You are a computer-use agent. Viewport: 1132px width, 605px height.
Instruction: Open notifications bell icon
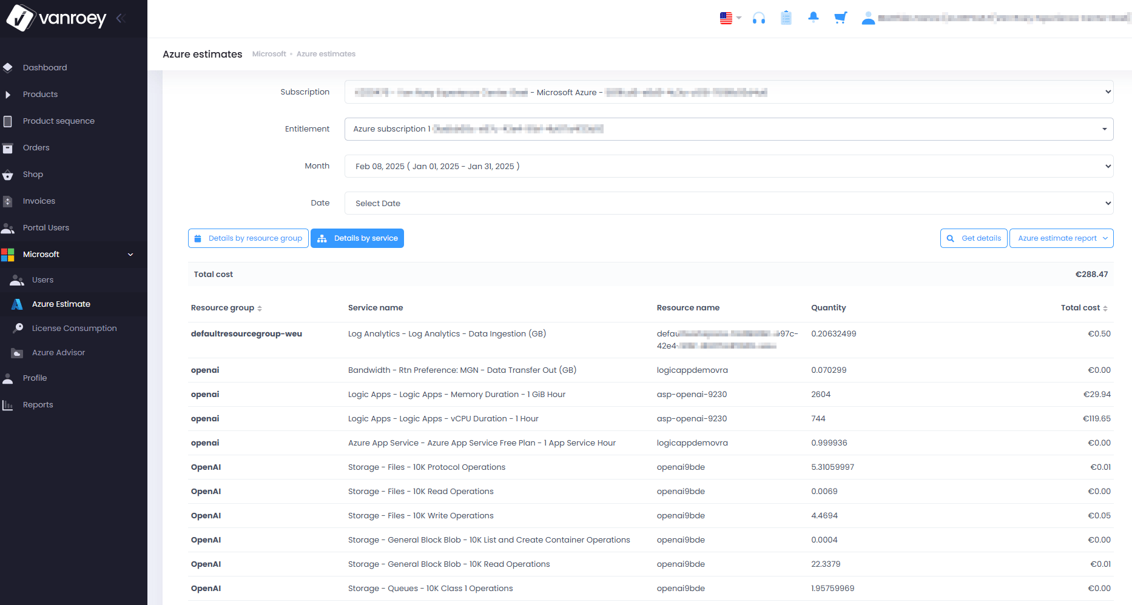pyautogui.click(x=814, y=18)
